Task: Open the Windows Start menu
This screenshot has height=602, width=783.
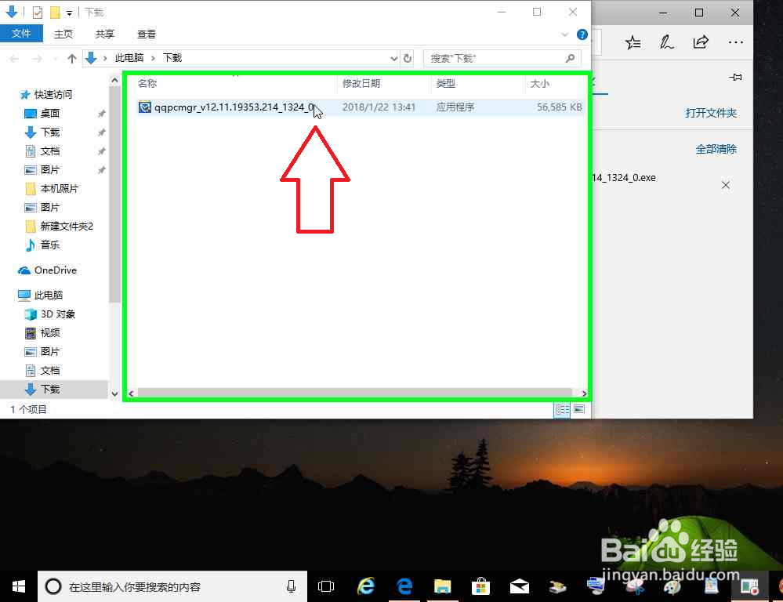Action: point(19,586)
